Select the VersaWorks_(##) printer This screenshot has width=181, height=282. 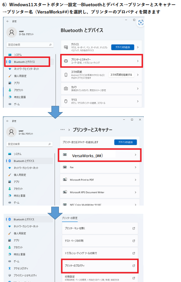(100, 155)
